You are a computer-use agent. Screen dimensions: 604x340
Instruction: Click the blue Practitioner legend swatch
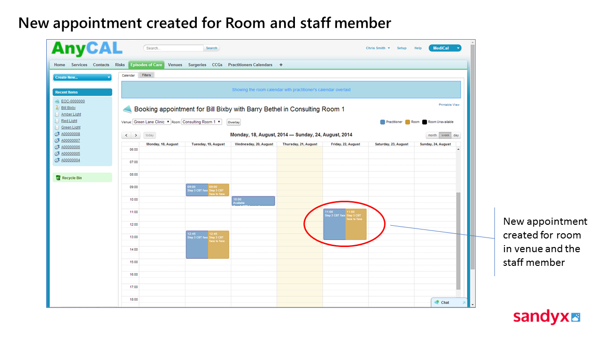pos(383,122)
